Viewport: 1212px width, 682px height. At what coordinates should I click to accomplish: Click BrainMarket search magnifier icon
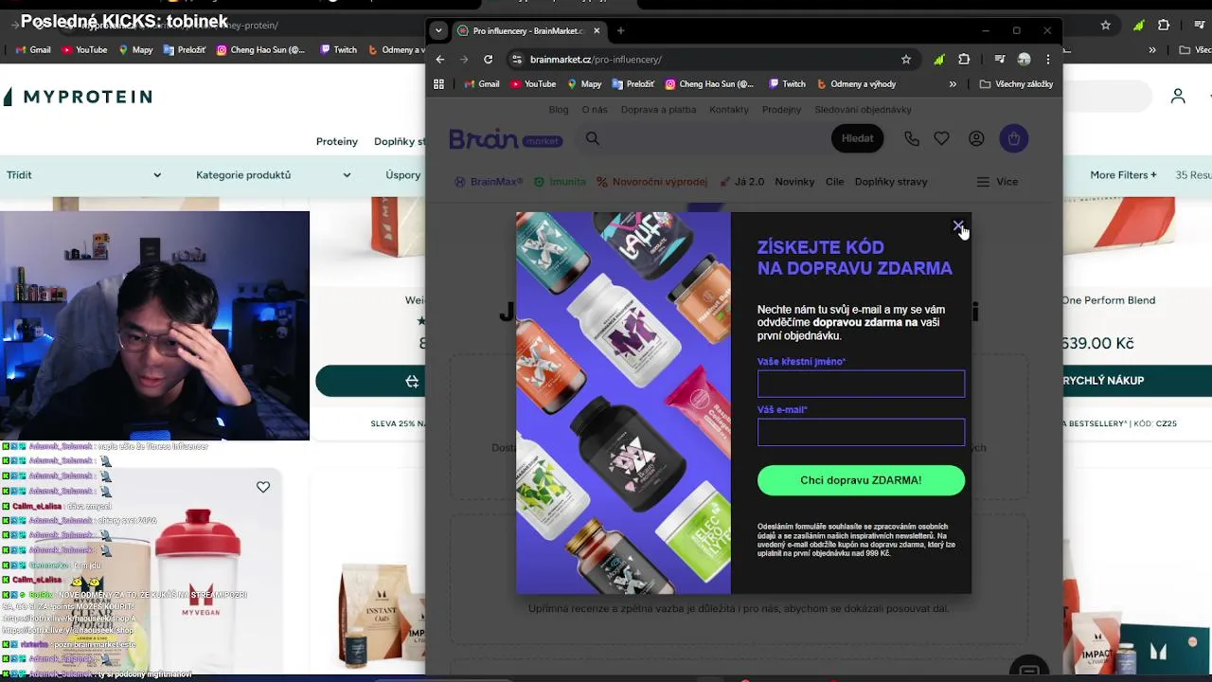point(593,138)
